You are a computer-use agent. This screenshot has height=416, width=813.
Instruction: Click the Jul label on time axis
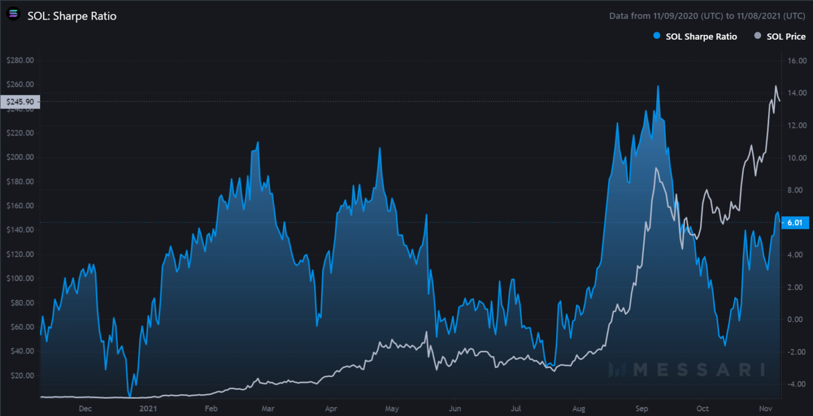(x=516, y=409)
